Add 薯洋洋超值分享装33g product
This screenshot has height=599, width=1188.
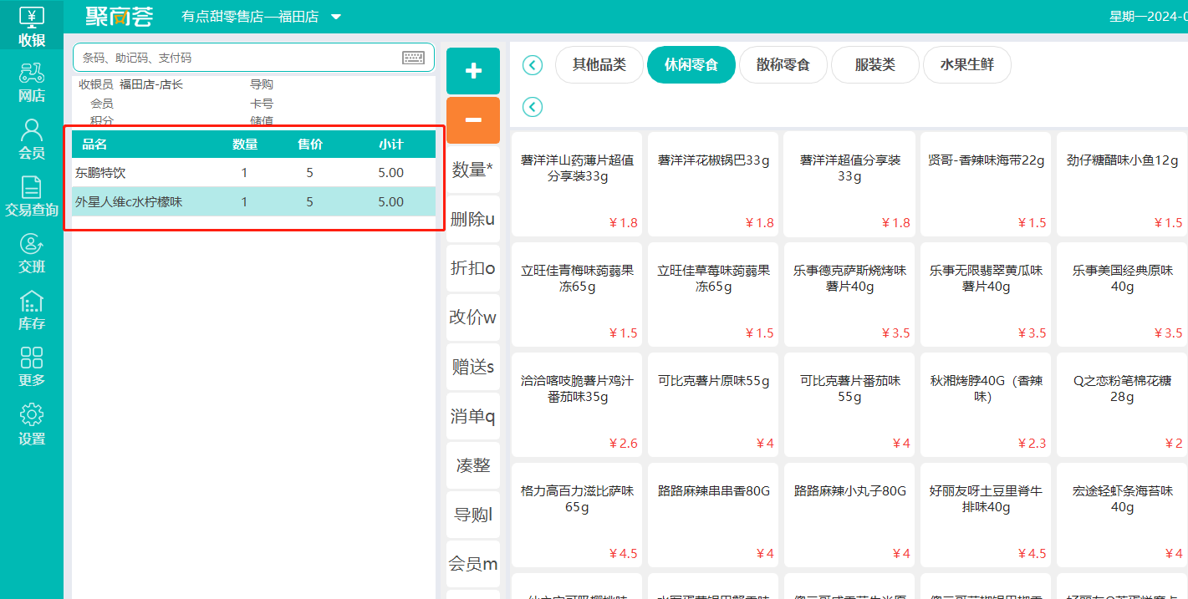tap(849, 184)
